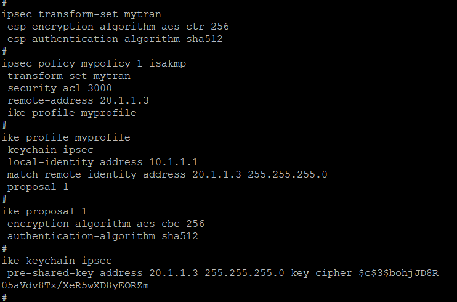Click the "esp authentication-algorithm sha512" line
The image size is (457, 302).
click(115, 39)
